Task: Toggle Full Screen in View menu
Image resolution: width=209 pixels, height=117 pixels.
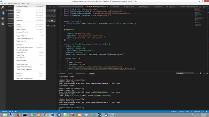Action: point(22,36)
